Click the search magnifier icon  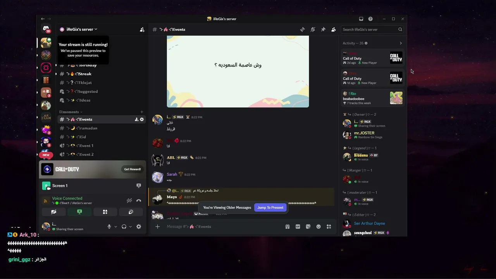point(400,29)
